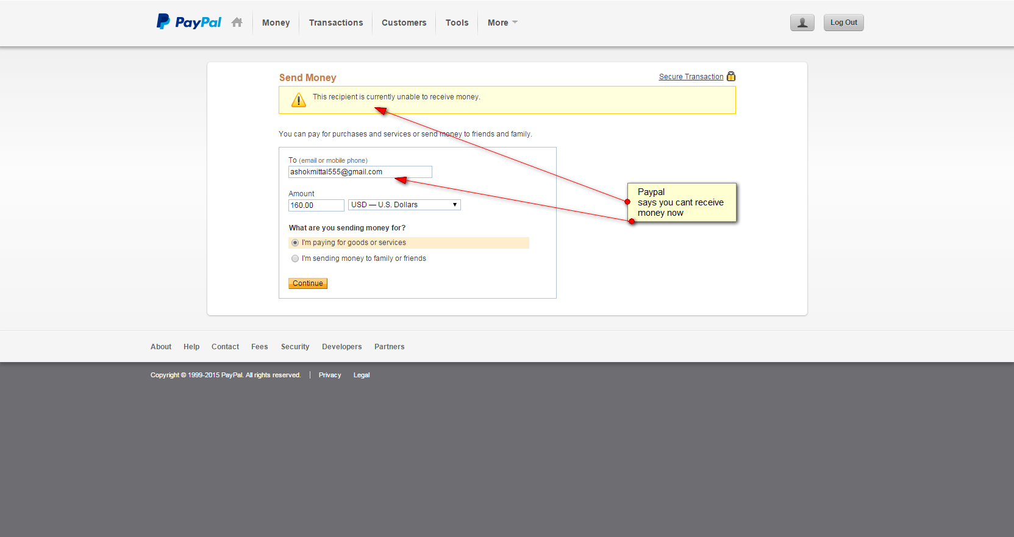Image resolution: width=1014 pixels, height=537 pixels.
Task: Focus the Amount field showing 160.00
Action: 316,205
